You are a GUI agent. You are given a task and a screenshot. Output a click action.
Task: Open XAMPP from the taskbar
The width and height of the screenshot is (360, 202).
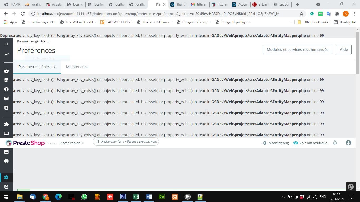coord(174,197)
